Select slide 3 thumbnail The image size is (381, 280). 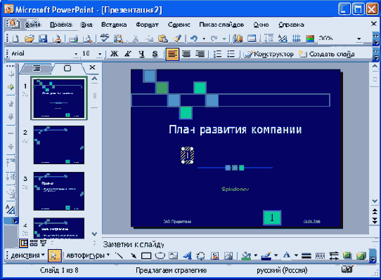click(59, 191)
